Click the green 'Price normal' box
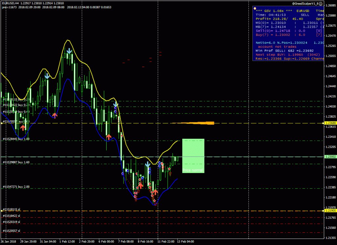Screen dimensions: 337x245 pyautogui.click(x=193, y=156)
